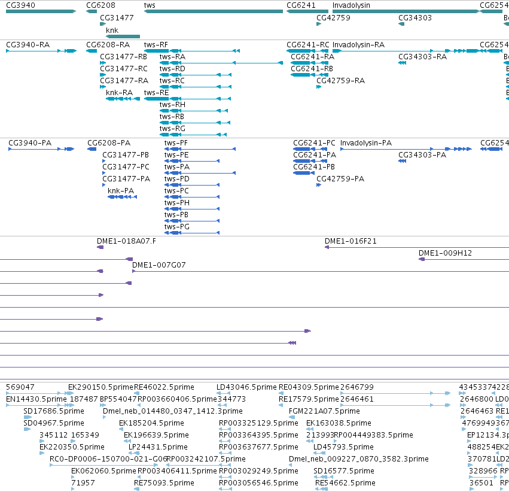This screenshot has width=509, height=492.
Task: Select the teal CG3940 gene arrow bar
Action: click(41, 11)
